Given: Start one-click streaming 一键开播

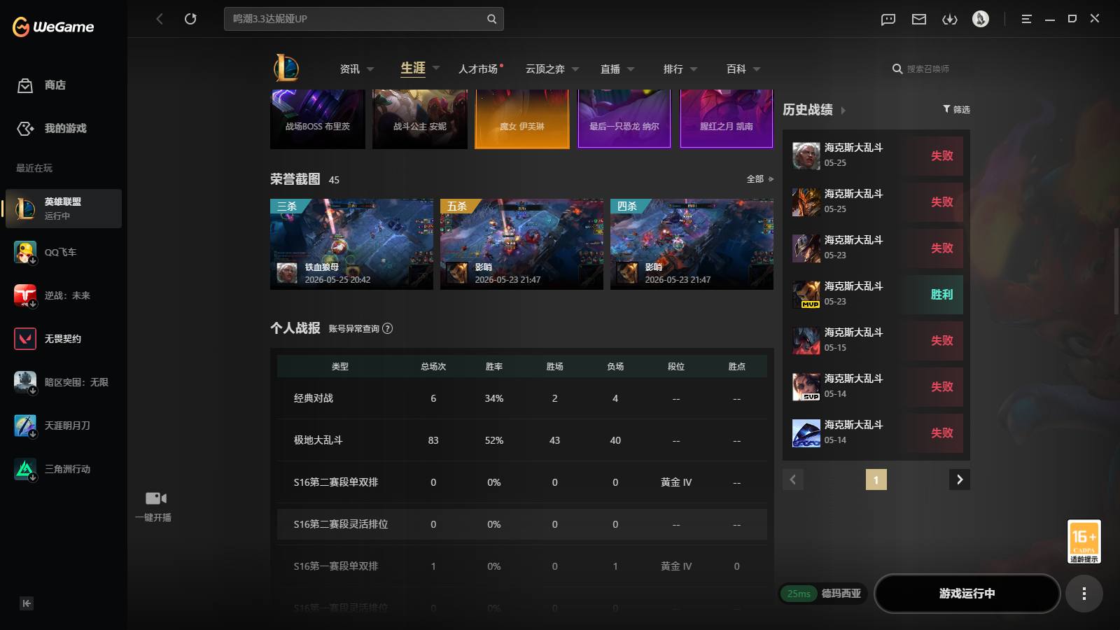Looking at the screenshot, I should (154, 506).
